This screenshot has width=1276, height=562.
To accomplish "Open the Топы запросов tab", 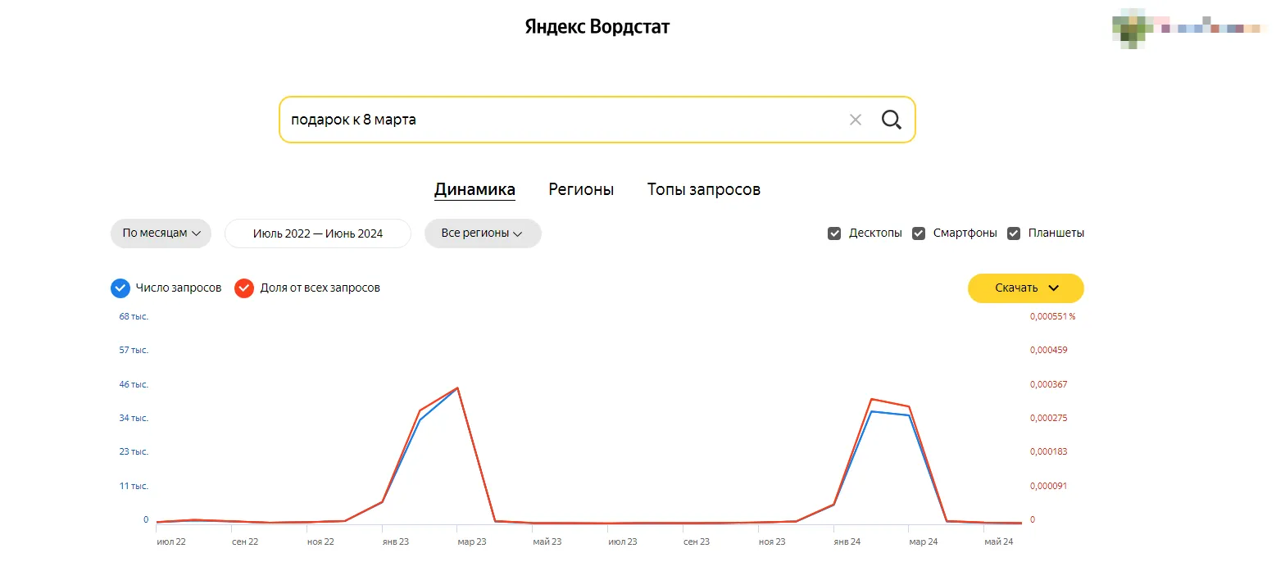I will click(704, 190).
